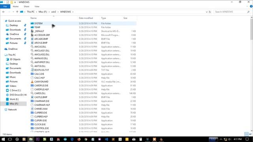Image resolution: width=253 pixels, height=142 pixels.
Task: Select This PC in navigation pane
Action: (12, 55)
